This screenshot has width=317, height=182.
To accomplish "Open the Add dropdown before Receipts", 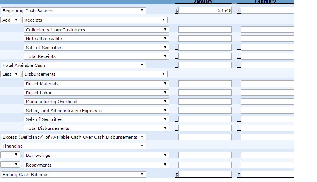I will pos(11,20).
